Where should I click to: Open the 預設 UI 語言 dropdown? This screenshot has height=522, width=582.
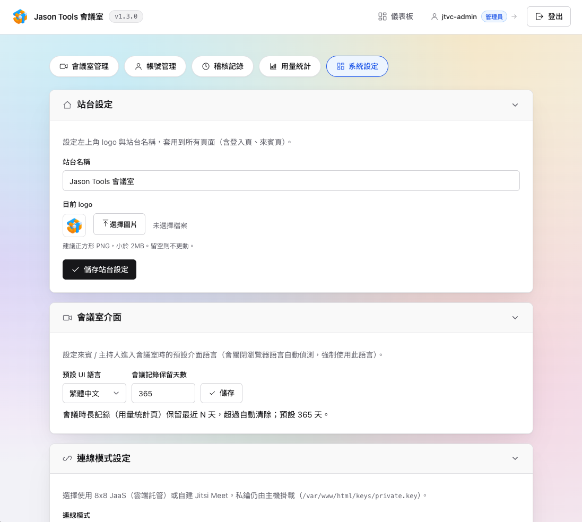click(94, 393)
